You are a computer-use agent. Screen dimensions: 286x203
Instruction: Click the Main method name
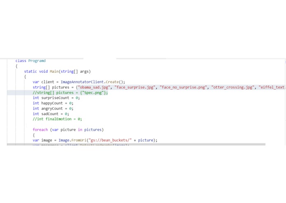[54, 72]
